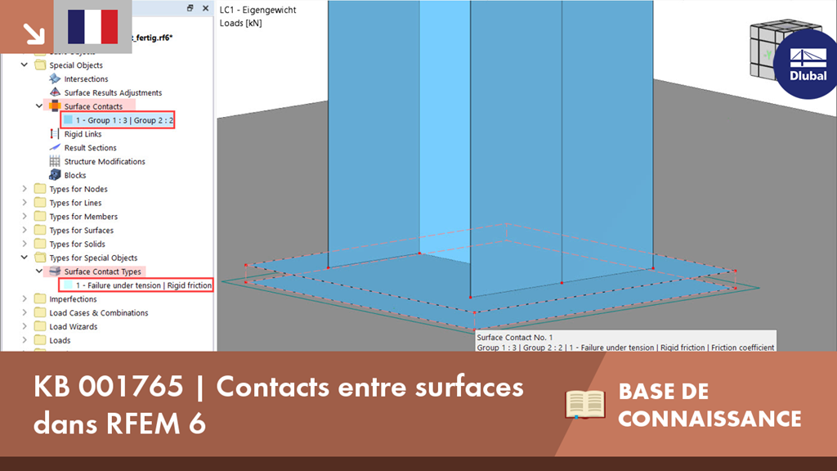Click the navigator panel undock icon
Image resolution: width=837 pixels, height=471 pixels.
(190, 8)
